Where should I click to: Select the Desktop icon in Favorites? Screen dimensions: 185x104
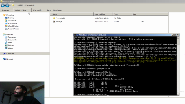coord(6,18)
